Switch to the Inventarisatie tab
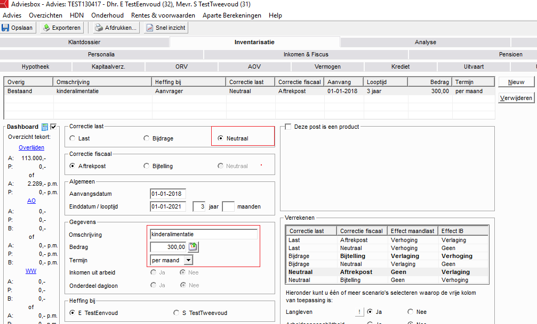This screenshot has width=537, height=324. point(254,42)
